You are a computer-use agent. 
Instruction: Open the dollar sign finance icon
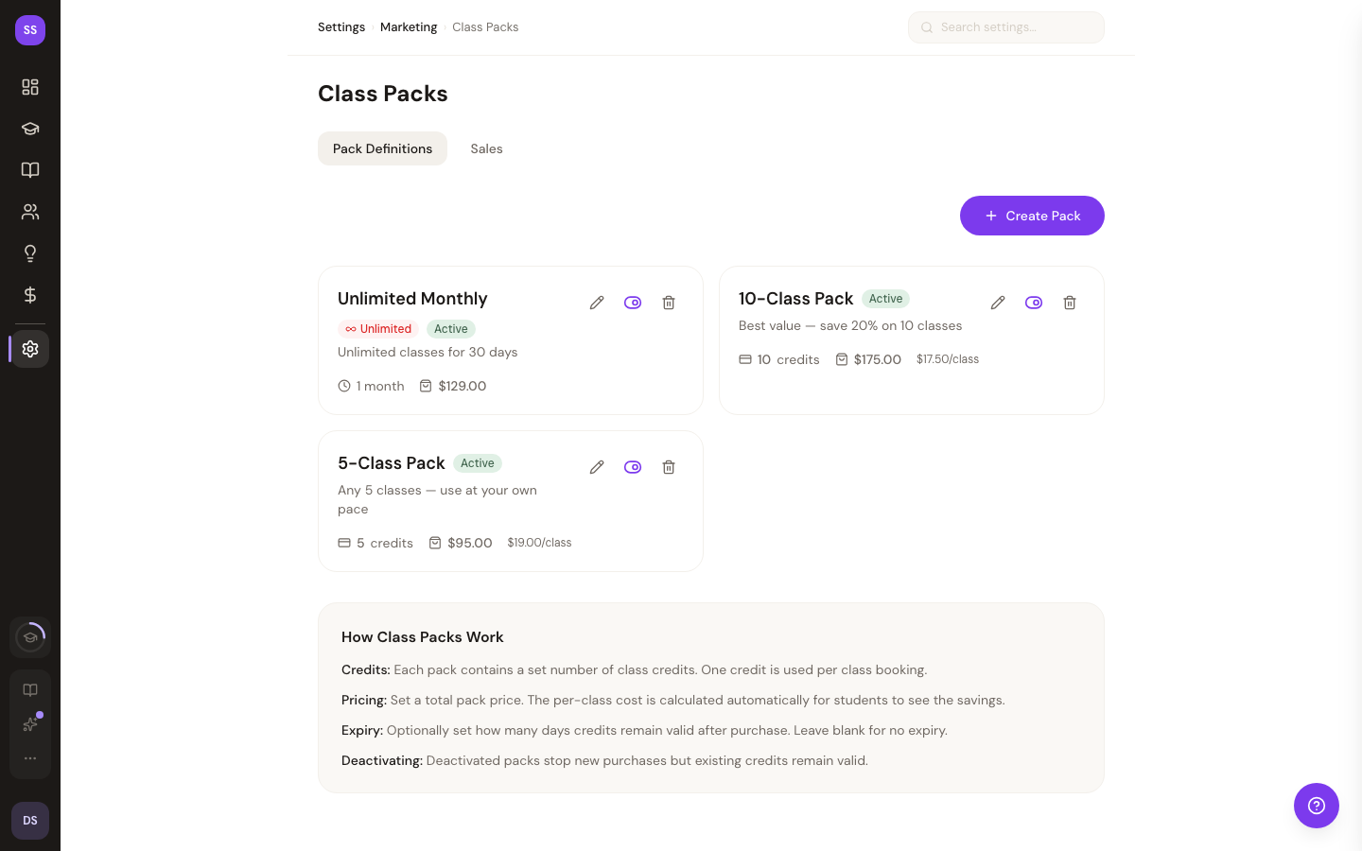30,295
